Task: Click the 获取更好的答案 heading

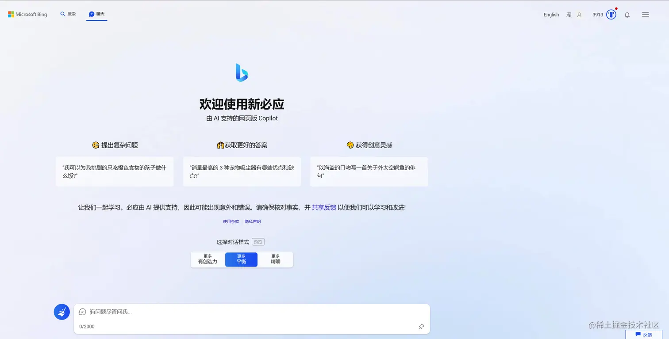Action: coord(242,145)
